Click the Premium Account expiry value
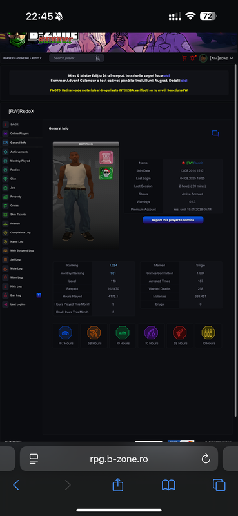Image resolution: width=238 pixels, height=516 pixels. click(193, 209)
